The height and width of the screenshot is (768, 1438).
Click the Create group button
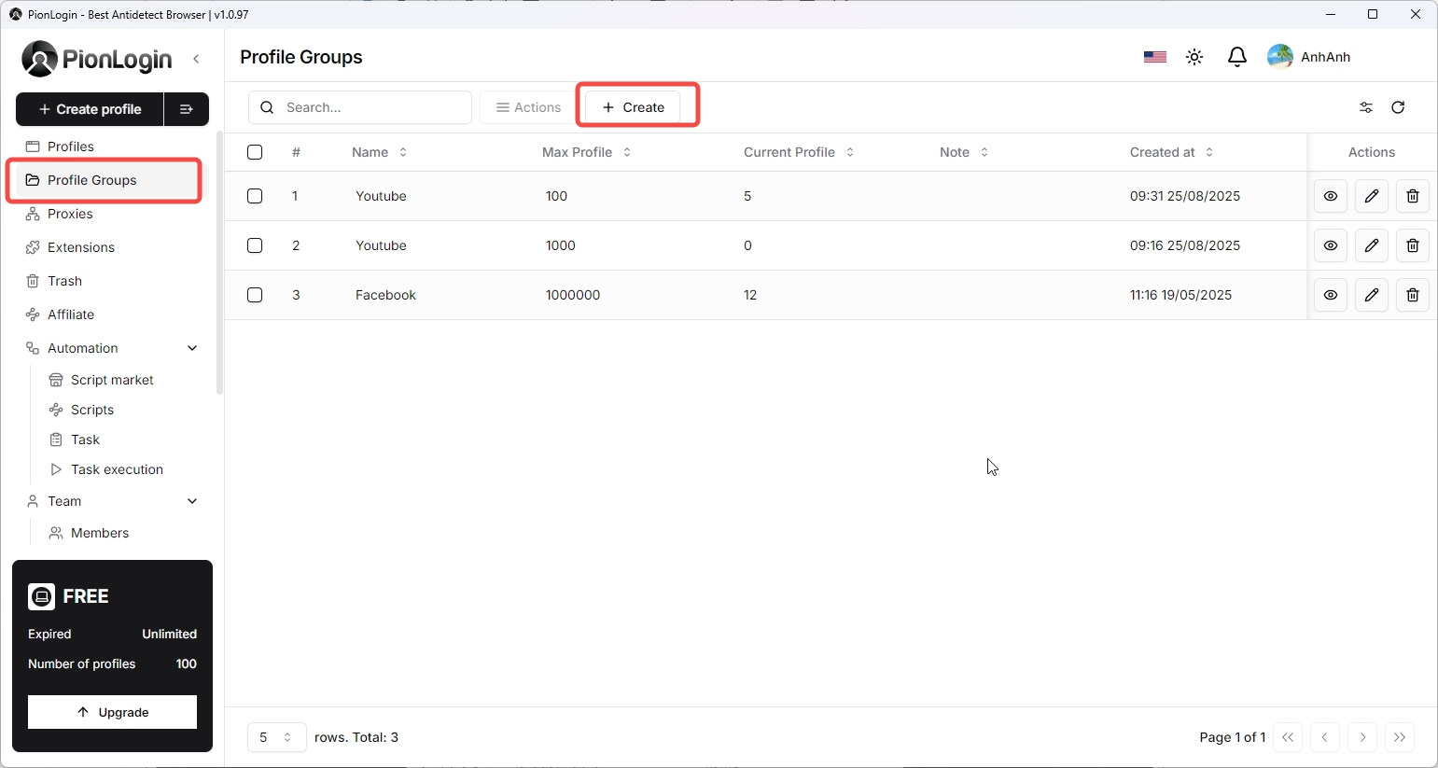[x=633, y=107]
